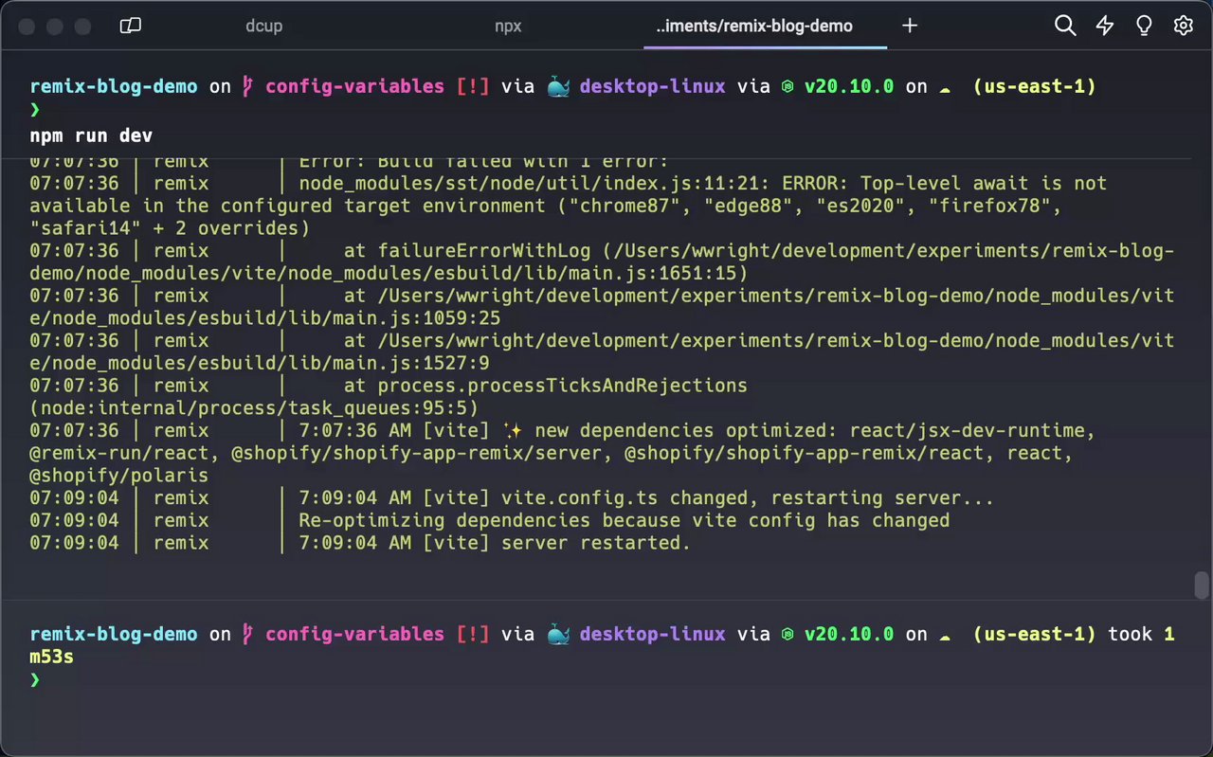Open the search magnifier icon

tap(1065, 26)
